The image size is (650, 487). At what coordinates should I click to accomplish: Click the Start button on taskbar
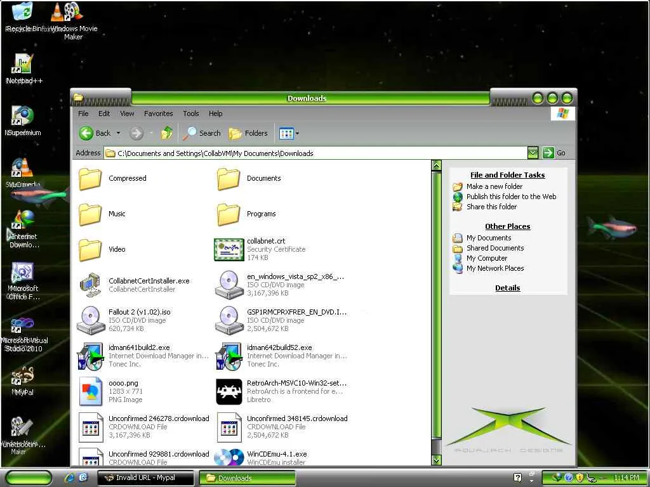tap(29, 477)
